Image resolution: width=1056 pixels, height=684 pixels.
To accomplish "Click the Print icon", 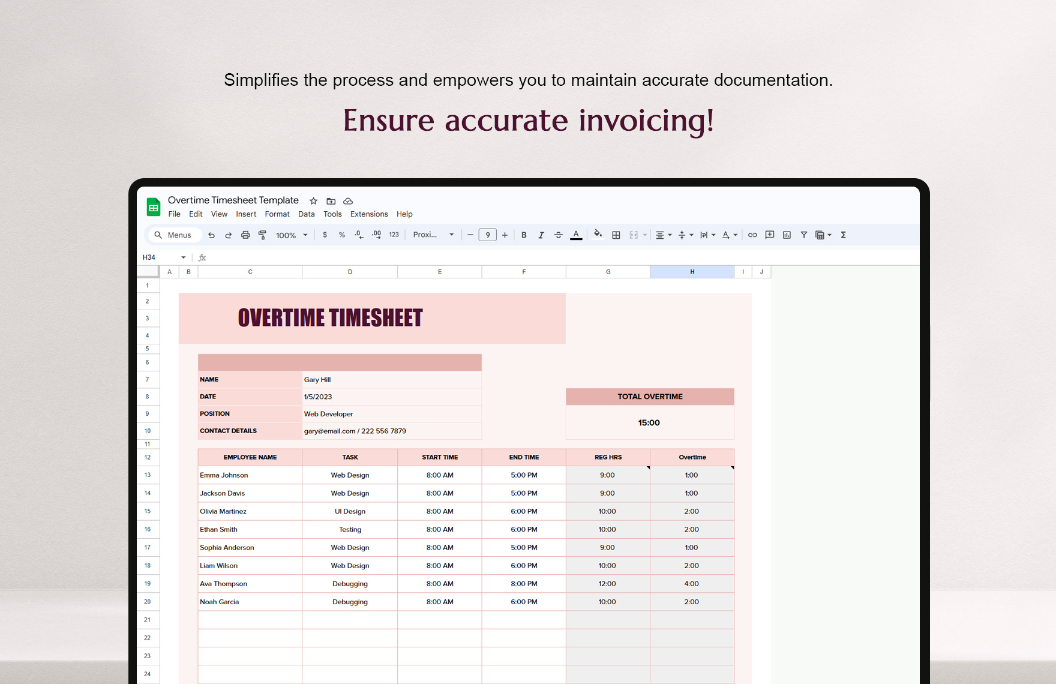I will (245, 235).
